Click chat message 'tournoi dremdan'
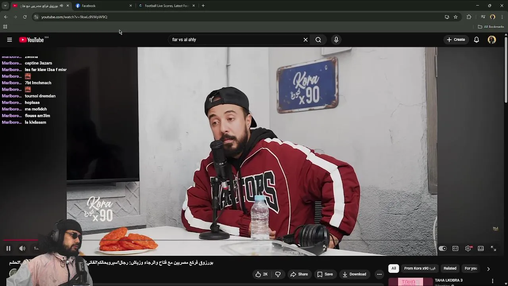Screen dimensions: 508x286 pyautogui.click(x=40, y=96)
